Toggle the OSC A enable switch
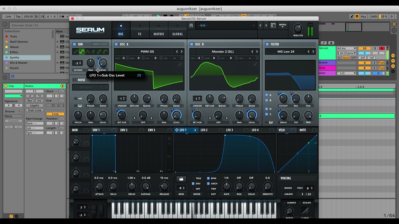Image resolution: width=399 pixels, height=224 pixels. click(116, 44)
